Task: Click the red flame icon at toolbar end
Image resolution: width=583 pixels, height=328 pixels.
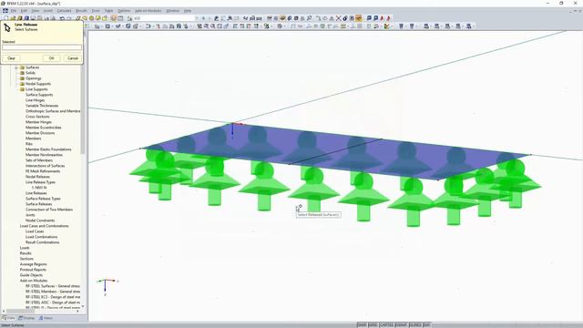Action: [389, 18]
